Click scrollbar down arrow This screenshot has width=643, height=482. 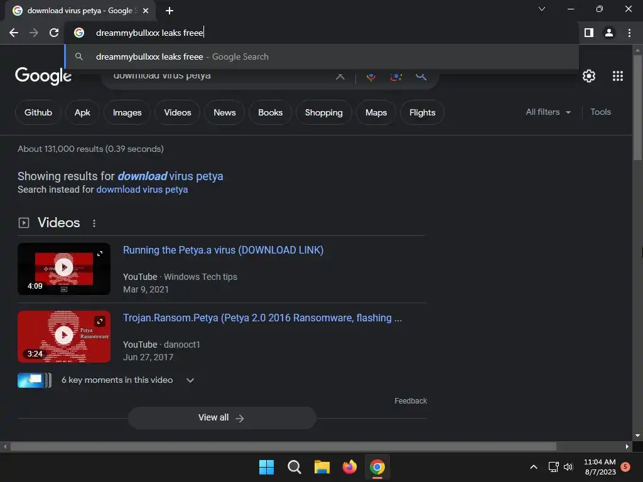point(637,436)
